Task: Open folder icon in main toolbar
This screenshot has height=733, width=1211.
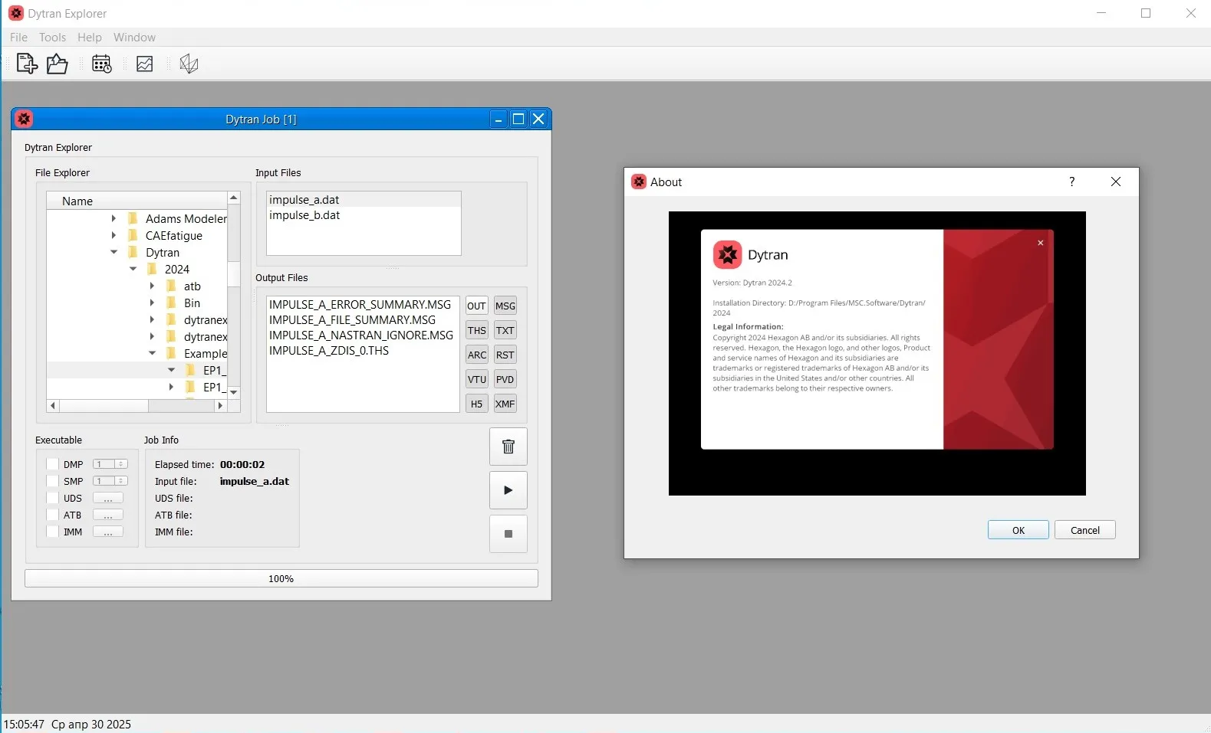Action: point(58,64)
